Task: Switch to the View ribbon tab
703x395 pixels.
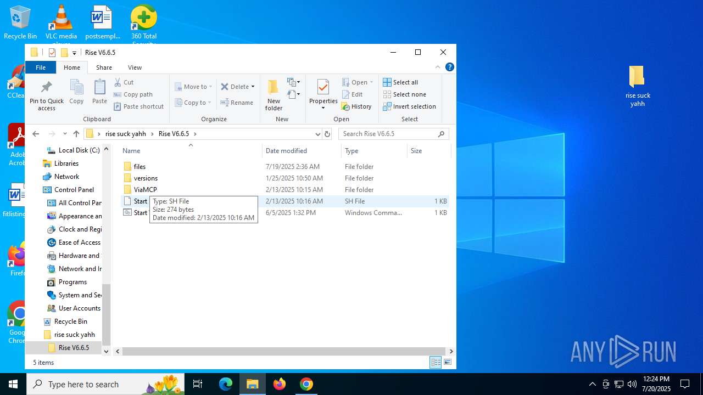Action: [135, 67]
